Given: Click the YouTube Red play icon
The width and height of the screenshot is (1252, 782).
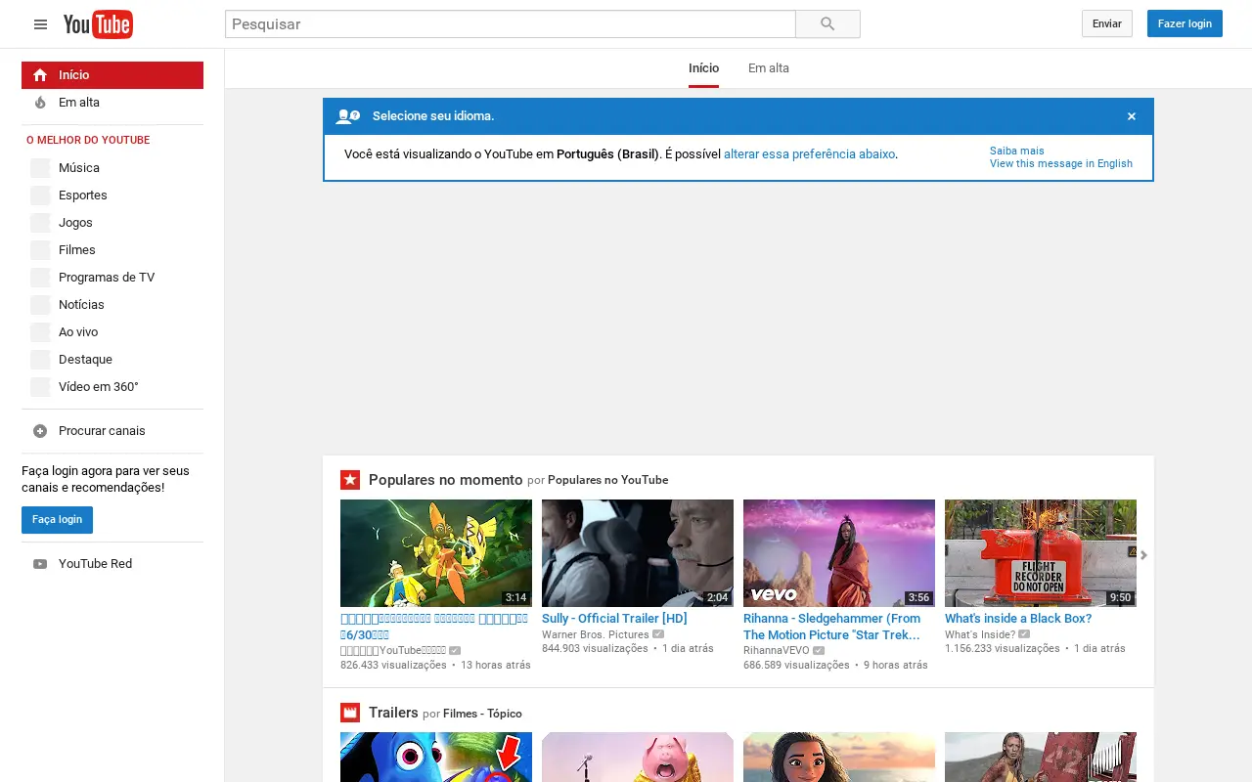Looking at the screenshot, I should (40, 564).
